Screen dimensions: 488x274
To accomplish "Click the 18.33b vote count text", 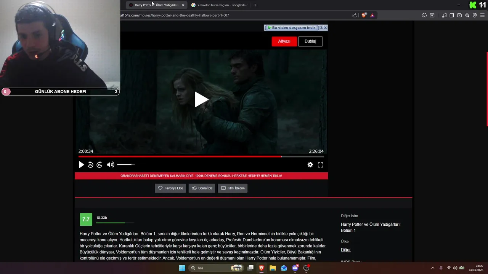I will (x=101, y=218).
